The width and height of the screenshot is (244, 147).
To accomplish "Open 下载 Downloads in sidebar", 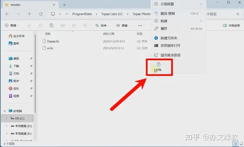I will coord(14,66).
